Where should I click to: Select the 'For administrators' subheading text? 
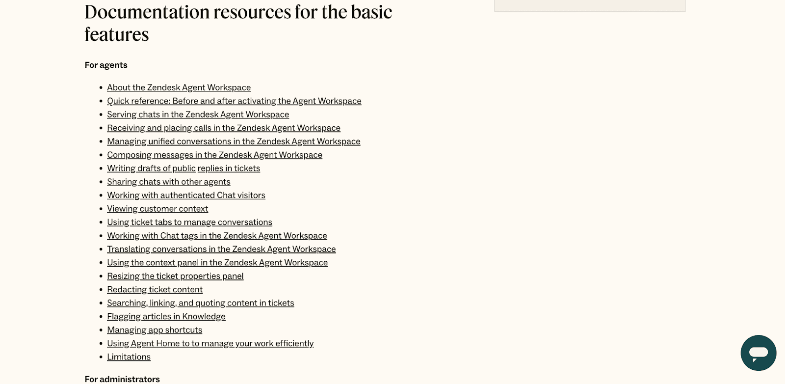point(122,379)
